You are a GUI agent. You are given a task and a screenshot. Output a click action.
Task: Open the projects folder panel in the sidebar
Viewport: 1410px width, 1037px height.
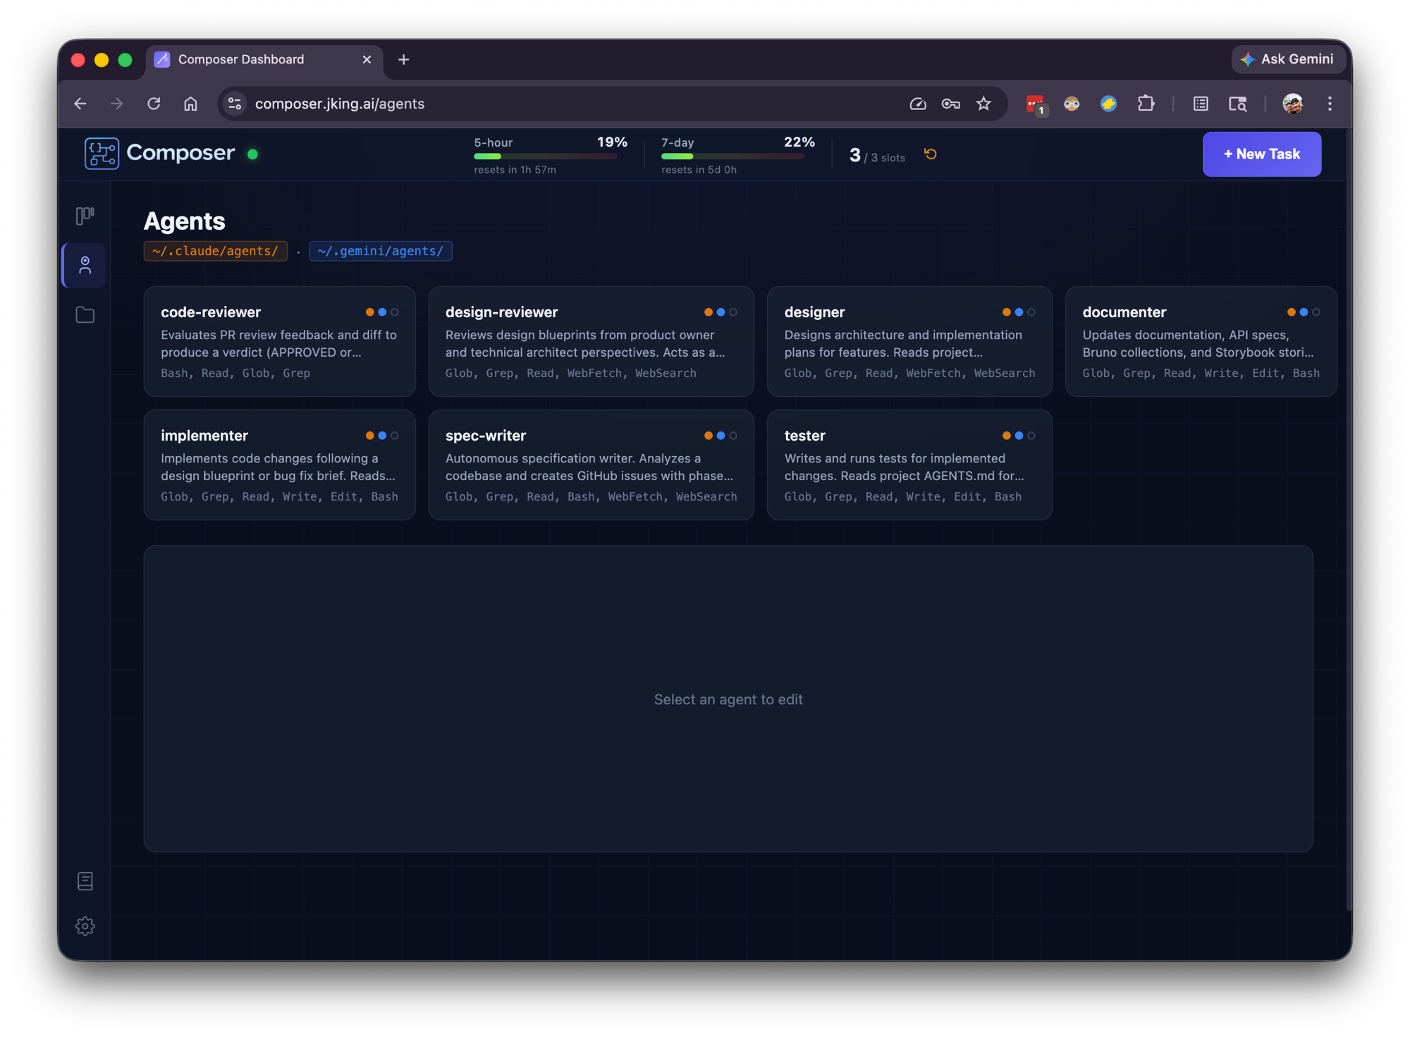85,315
